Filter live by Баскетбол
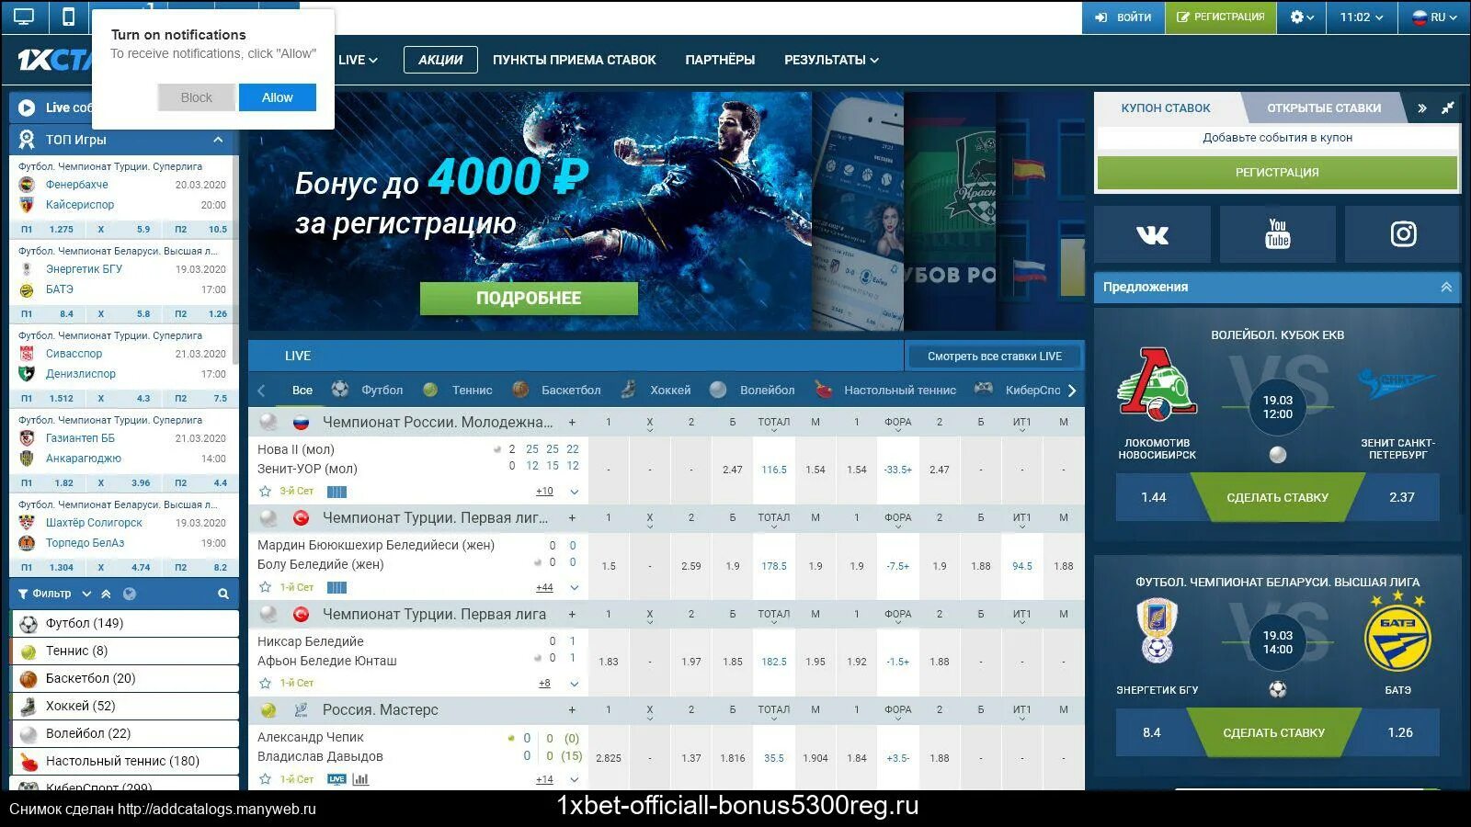Viewport: 1471px width, 827px height. 556,390
